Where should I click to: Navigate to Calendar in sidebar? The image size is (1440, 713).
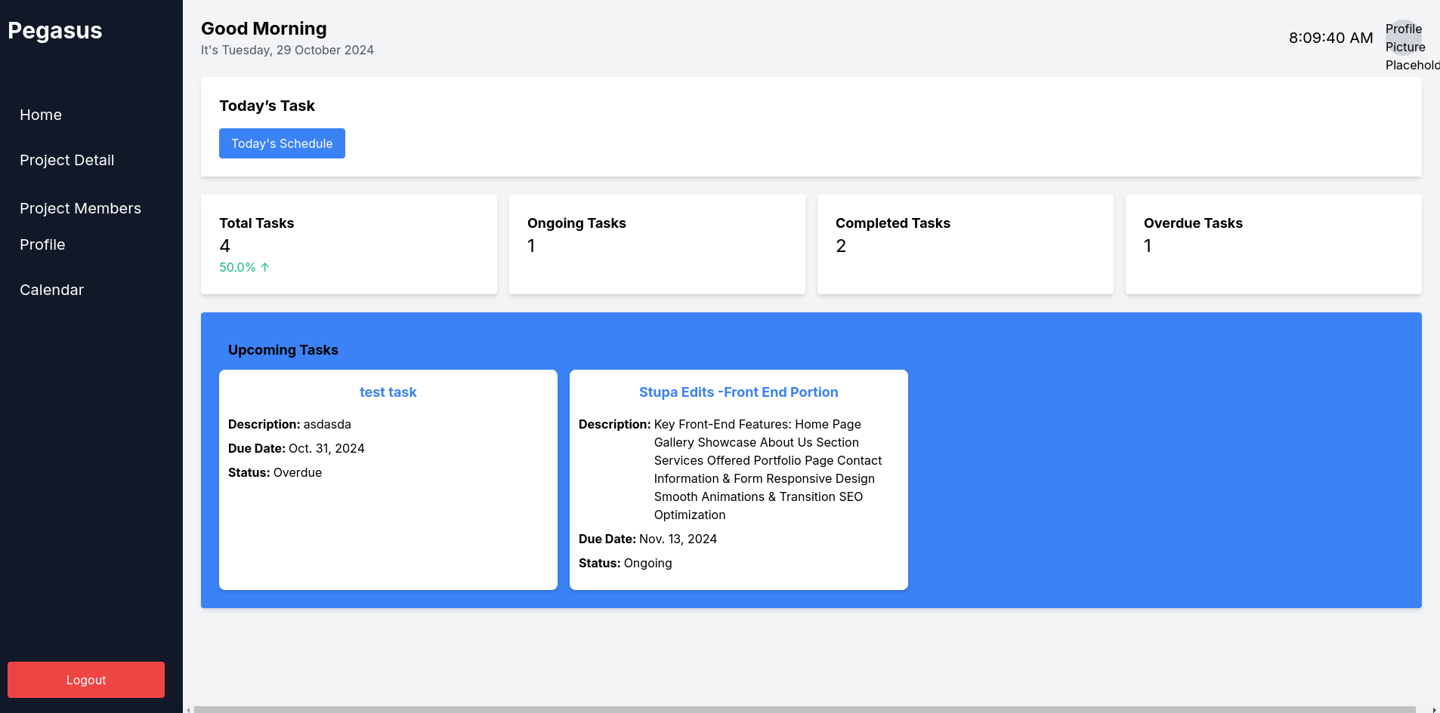tap(51, 290)
